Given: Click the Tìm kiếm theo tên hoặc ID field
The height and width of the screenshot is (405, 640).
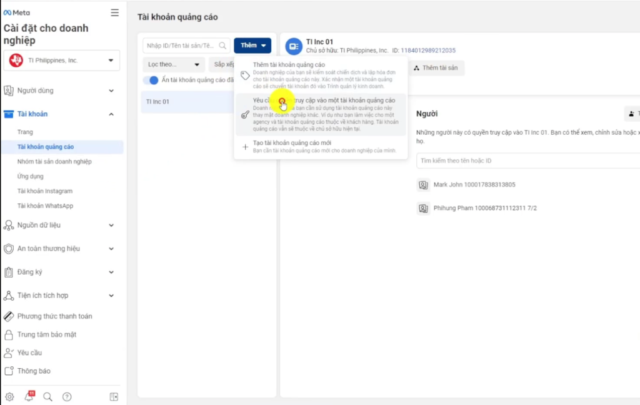Looking at the screenshot, I should (528, 160).
